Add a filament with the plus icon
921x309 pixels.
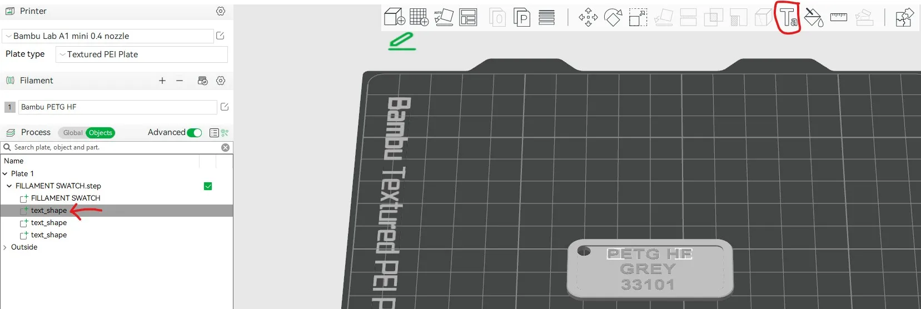tap(162, 81)
